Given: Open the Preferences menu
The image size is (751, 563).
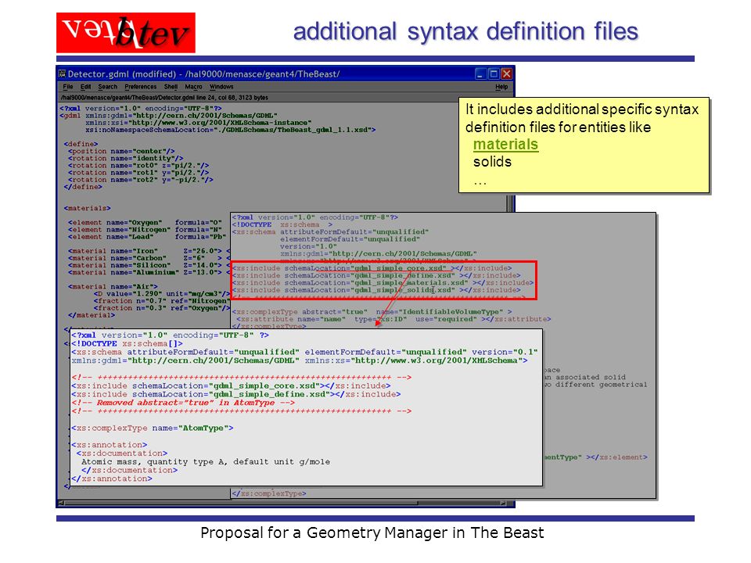Looking at the screenshot, I should [x=140, y=87].
